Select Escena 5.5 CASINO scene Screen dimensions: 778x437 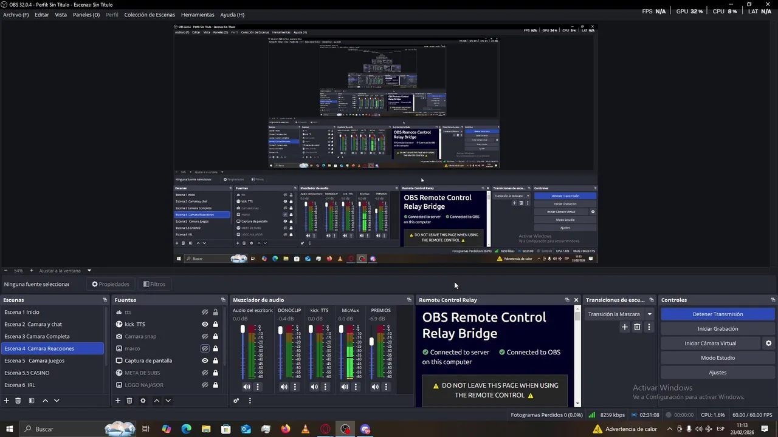click(x=52, y=373)
